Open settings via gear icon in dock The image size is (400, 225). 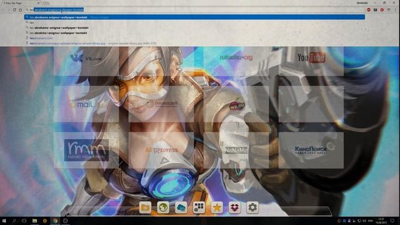[x=252, y=207]
